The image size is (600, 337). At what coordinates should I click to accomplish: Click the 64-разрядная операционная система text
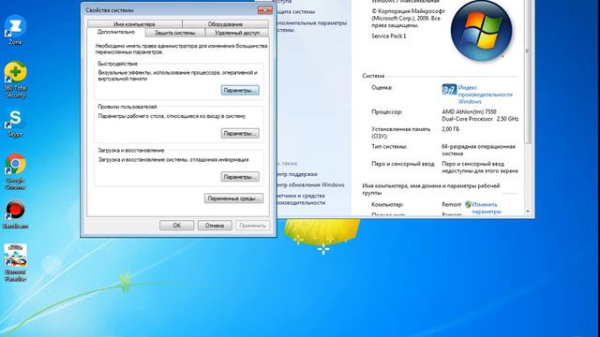(x=478, y=150)
